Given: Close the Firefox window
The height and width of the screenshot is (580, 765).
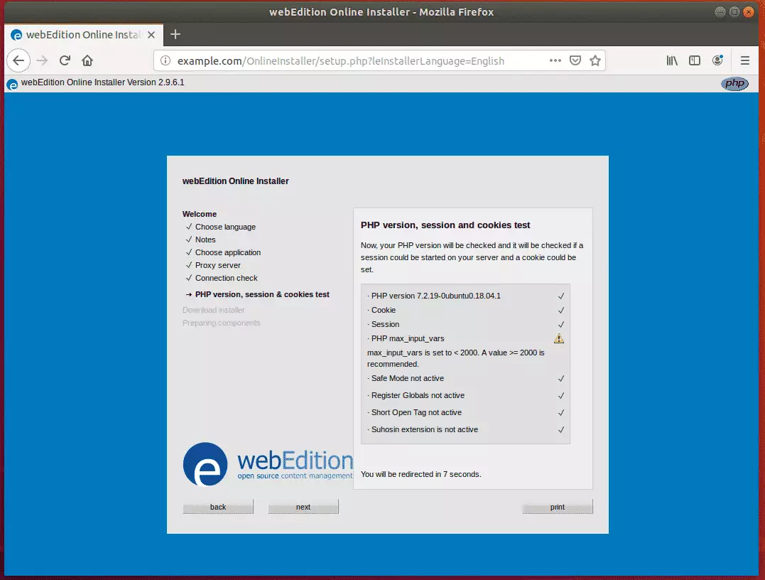Looking at the screenshot, I should (x=749, y=11).
